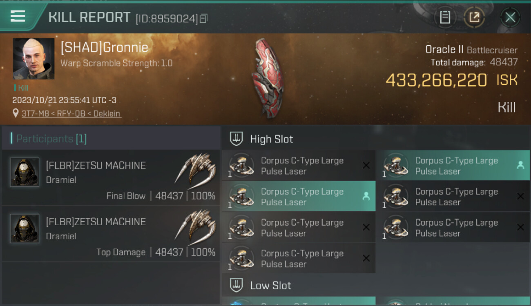Click the first Corpus C-Type Pulse Laser
This screenshot has width=531, height=306.
pos(299,166)
